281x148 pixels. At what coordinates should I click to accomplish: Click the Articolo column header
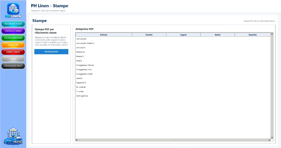(103, 35)
